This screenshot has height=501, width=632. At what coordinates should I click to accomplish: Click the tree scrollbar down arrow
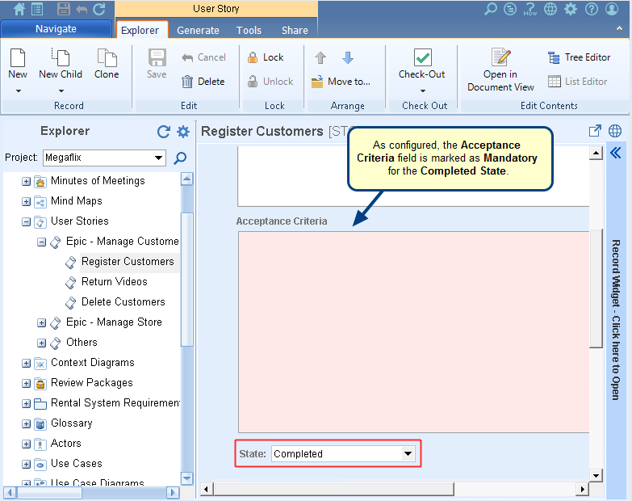tap(186, 478)
